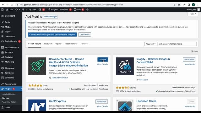This screenshot has width=201, height=113.
Task: Go to Installed Plugins submenu
Action: pos(8,94)
